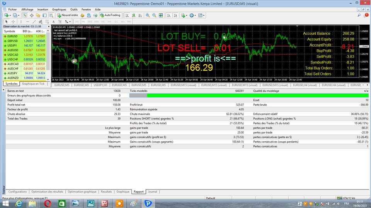
Task: Open the MetaEditor yellow book icon
Action: (x=82, y=15)
